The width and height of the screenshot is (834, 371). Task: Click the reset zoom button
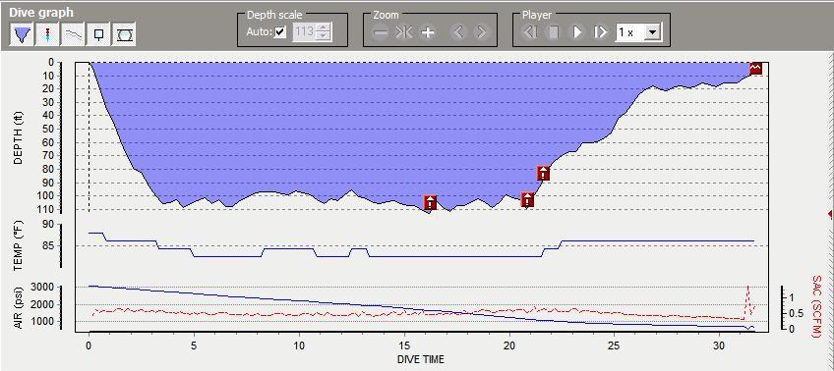(x=403, y=32)
